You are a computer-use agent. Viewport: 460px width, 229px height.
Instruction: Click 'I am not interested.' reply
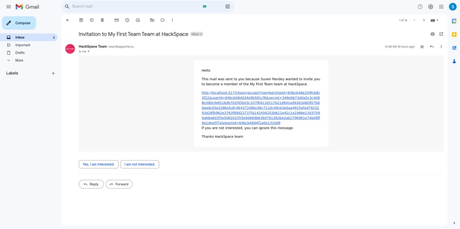point(140,164)
